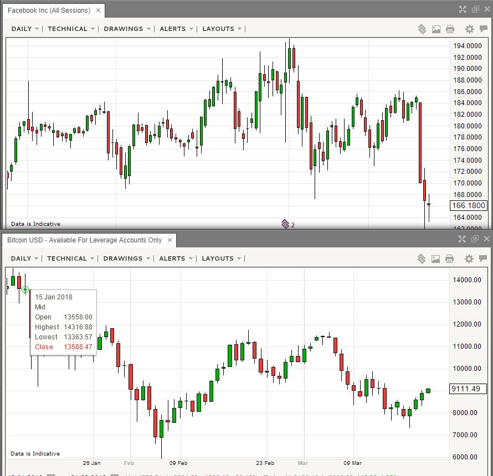Open settings gear for Bitcoin chart

469,259
